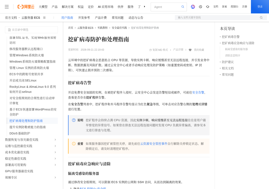Expand 稳定性最佳实践 section
This screenshot has height=189, width=269.
point(55,159)
